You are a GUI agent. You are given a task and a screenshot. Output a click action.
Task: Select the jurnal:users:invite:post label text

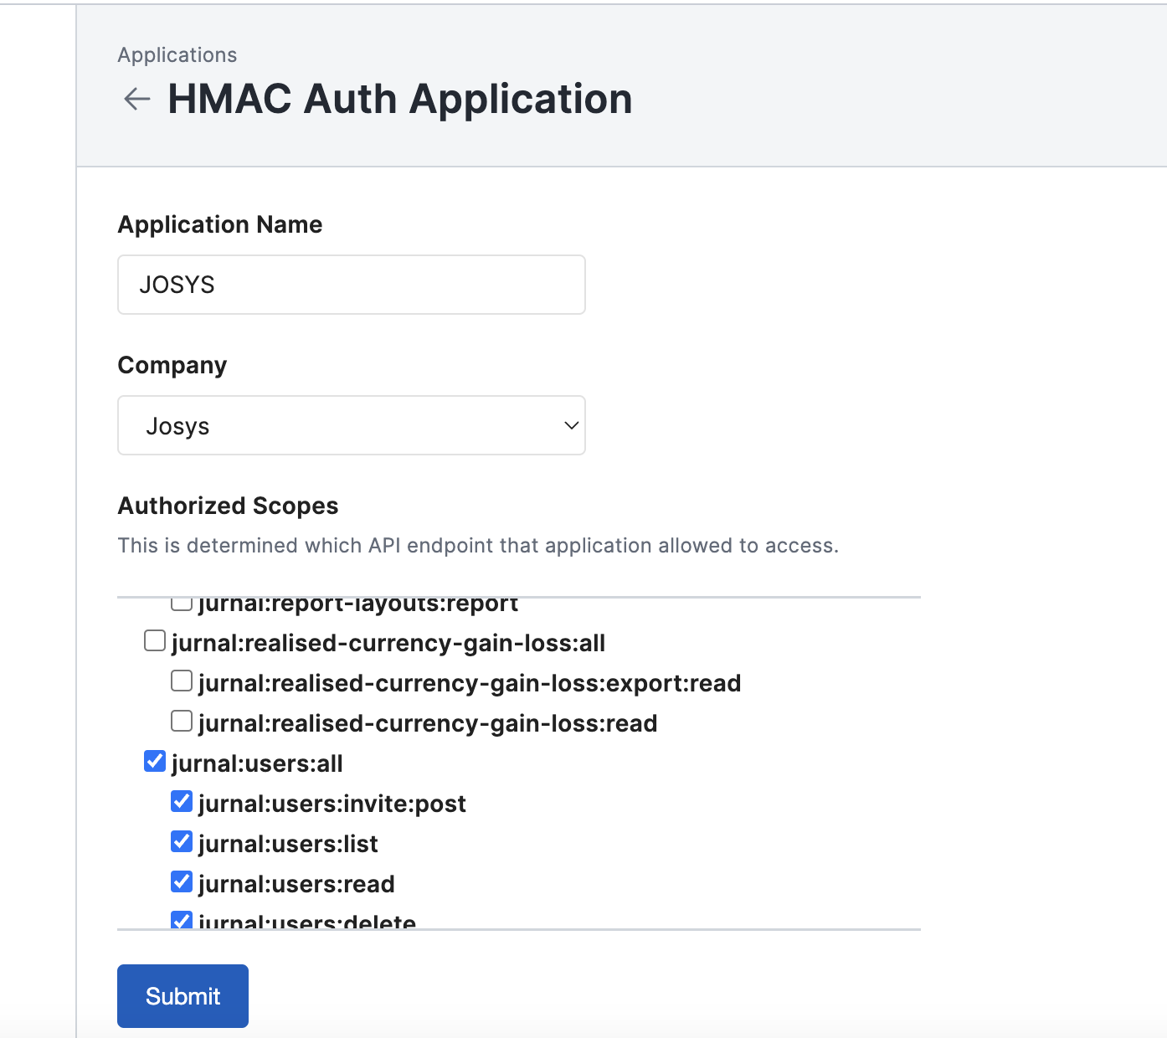click(332, 804)
